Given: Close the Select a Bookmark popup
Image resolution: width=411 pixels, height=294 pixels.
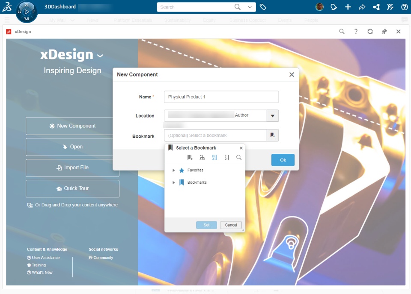Looking at the screenshot, I should point(241,148).
